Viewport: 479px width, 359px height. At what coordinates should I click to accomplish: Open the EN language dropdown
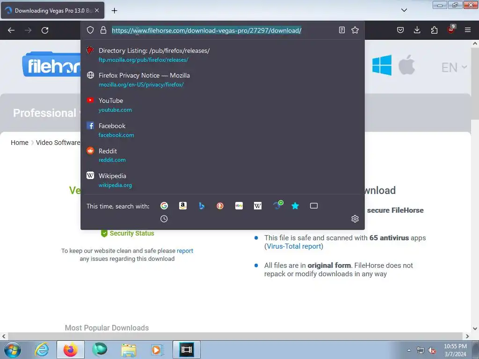click(454, 67)
